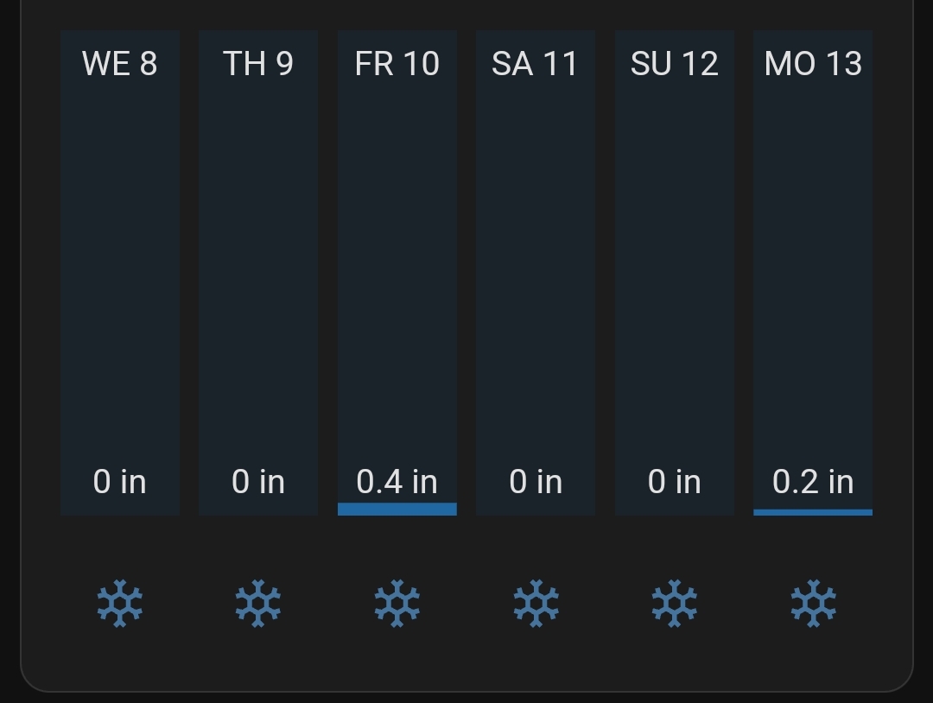The height and width of the screenshot is (703, 933).
Task: Click Thursday's 0 in snowfall value
Action: coord(258,482)
